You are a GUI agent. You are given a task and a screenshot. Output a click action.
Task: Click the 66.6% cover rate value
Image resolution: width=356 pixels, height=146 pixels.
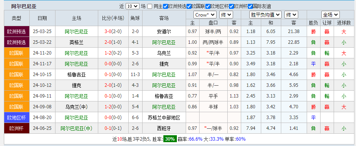click(x=196, y=139)
